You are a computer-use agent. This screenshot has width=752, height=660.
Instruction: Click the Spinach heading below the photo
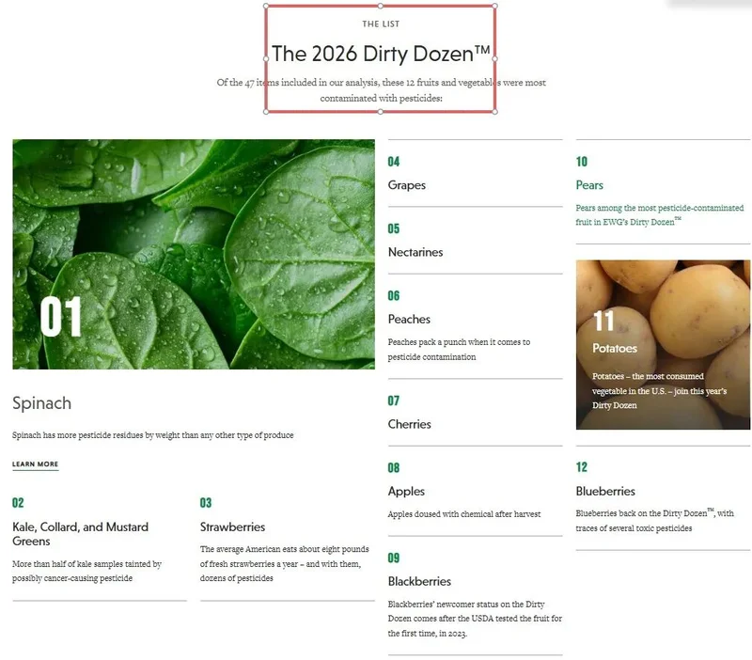pos(41,403)
